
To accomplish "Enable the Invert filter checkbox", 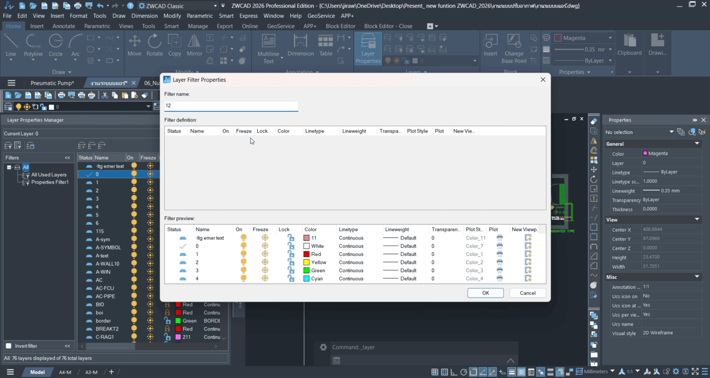I will [x=8, y=346].
